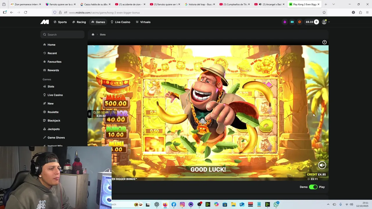Open a new browser tab
Viewport: 372px width, 209px height.
tap(325, 4)
